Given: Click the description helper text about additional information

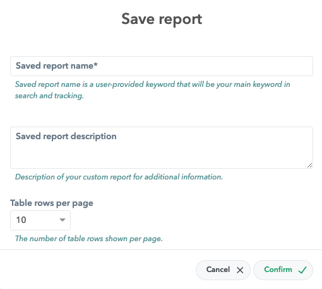Looking at the screenshot, I should point(119,177).
